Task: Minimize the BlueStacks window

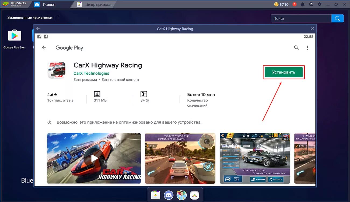Action: (328, 4)
